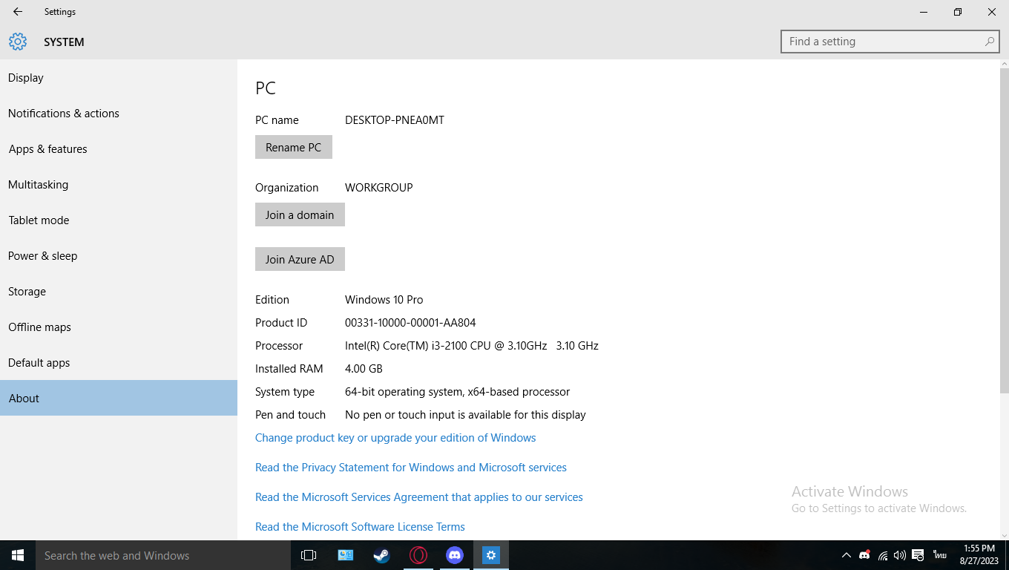
Task: Open Microsoft Software License Terms link
Action: (360, 527)
